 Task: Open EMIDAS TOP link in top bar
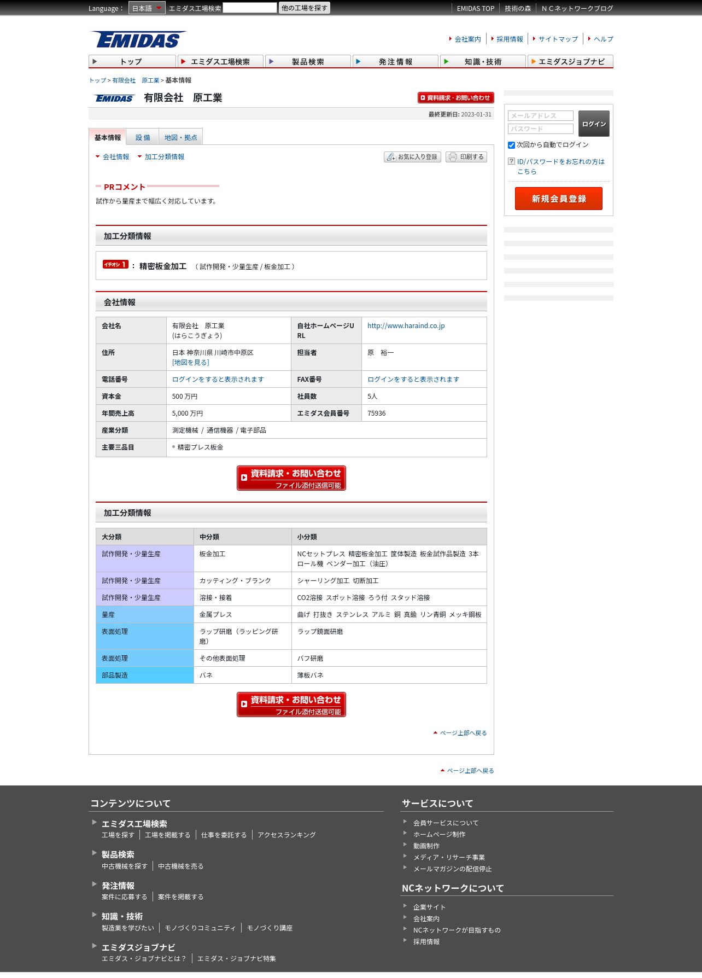pyautogui.click(x=475, y=8)
